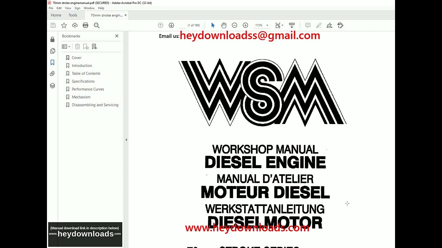This screenshot has width=442, height=248.
Task: Open the layers panel icon
Action: [52, 85]
